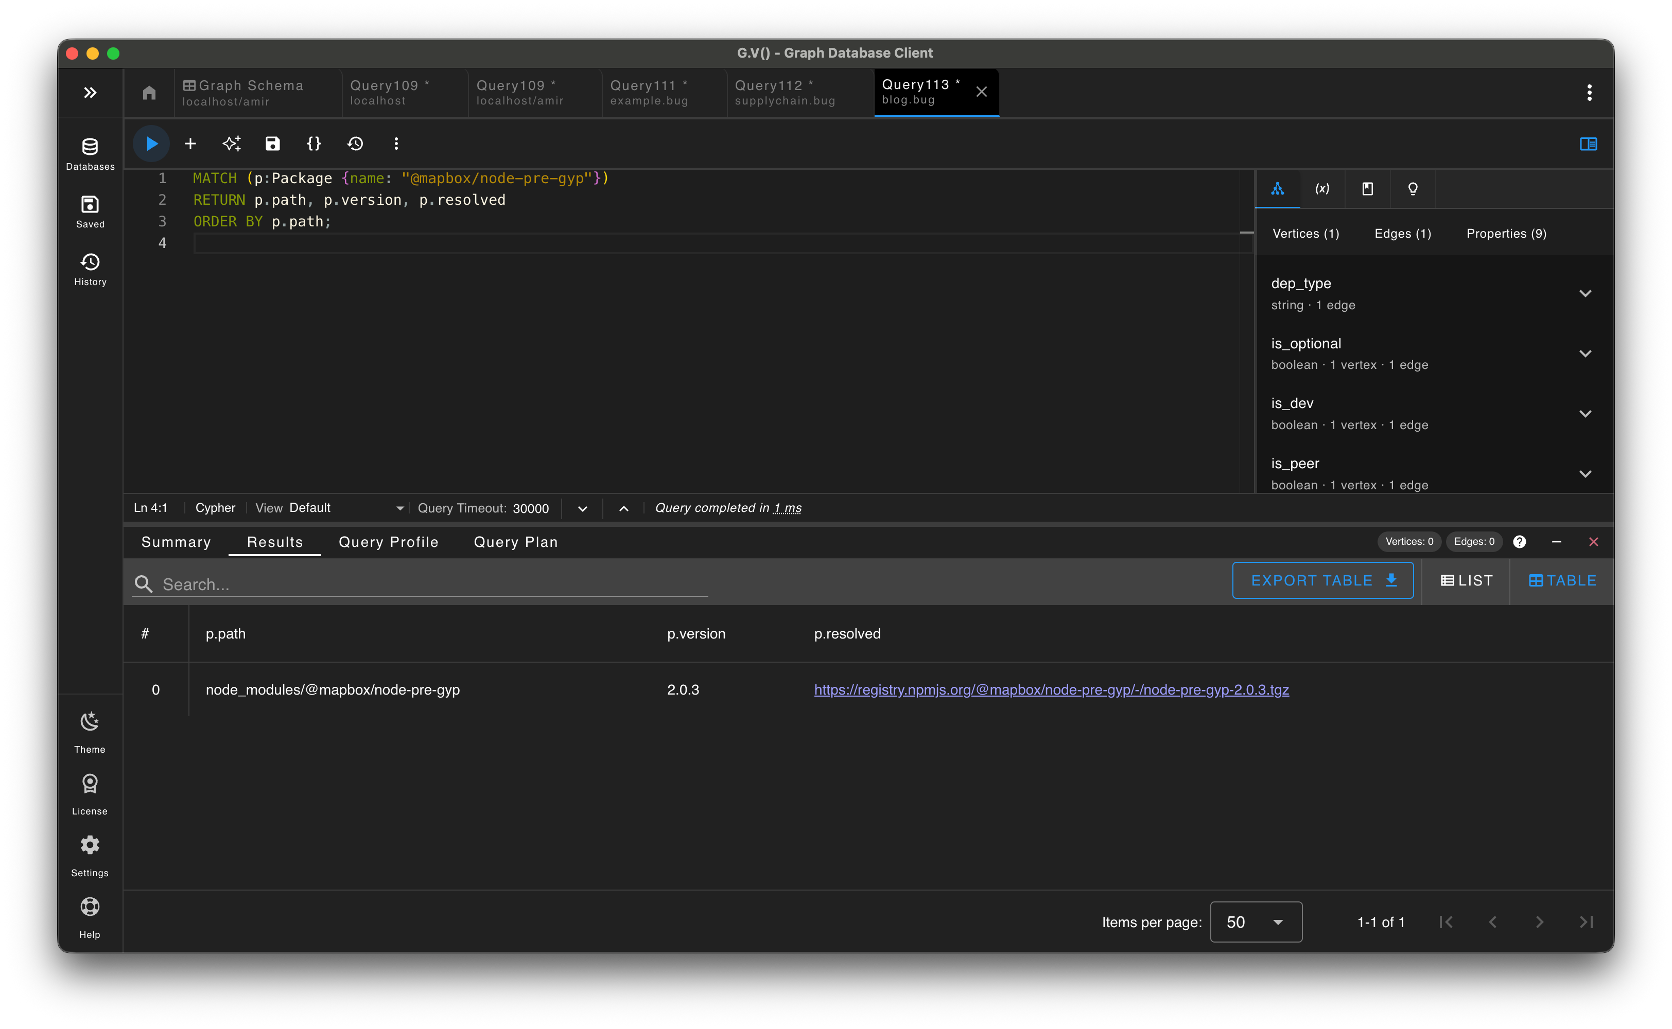Open the Items per page dropdown
Screen dimensions: 1672x1029
pyautogui.click(x=1256, y=921)
